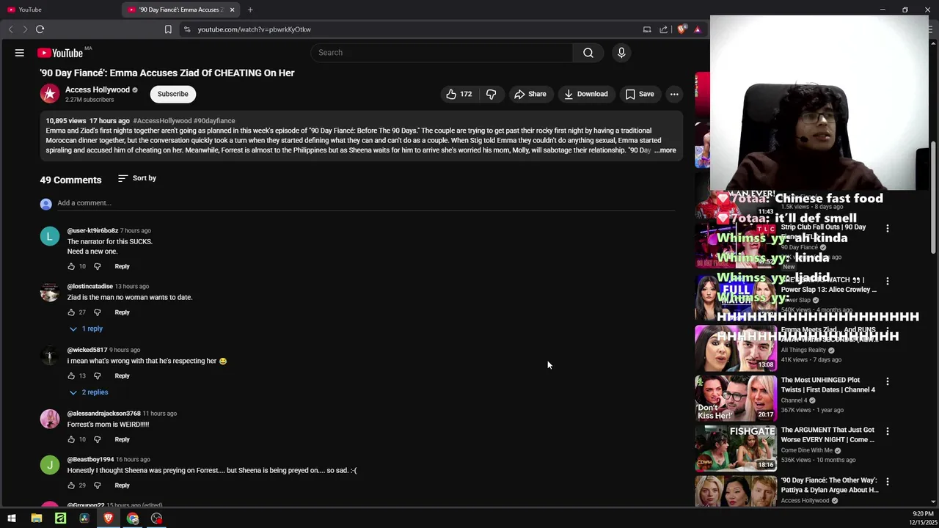Viewport: 939px width, 528px height.
Task: Like 'Forrest's mom is WEIRD' comment
Action: (71, 439)
